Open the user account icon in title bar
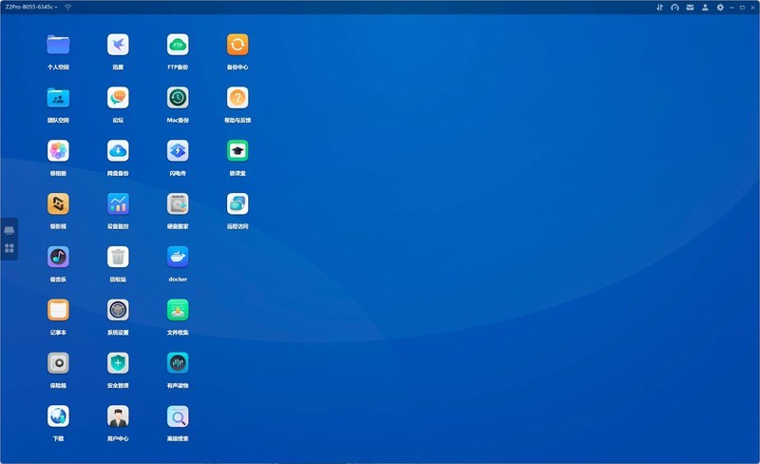This screenshot has width=760, height=464. pos(705,8)
